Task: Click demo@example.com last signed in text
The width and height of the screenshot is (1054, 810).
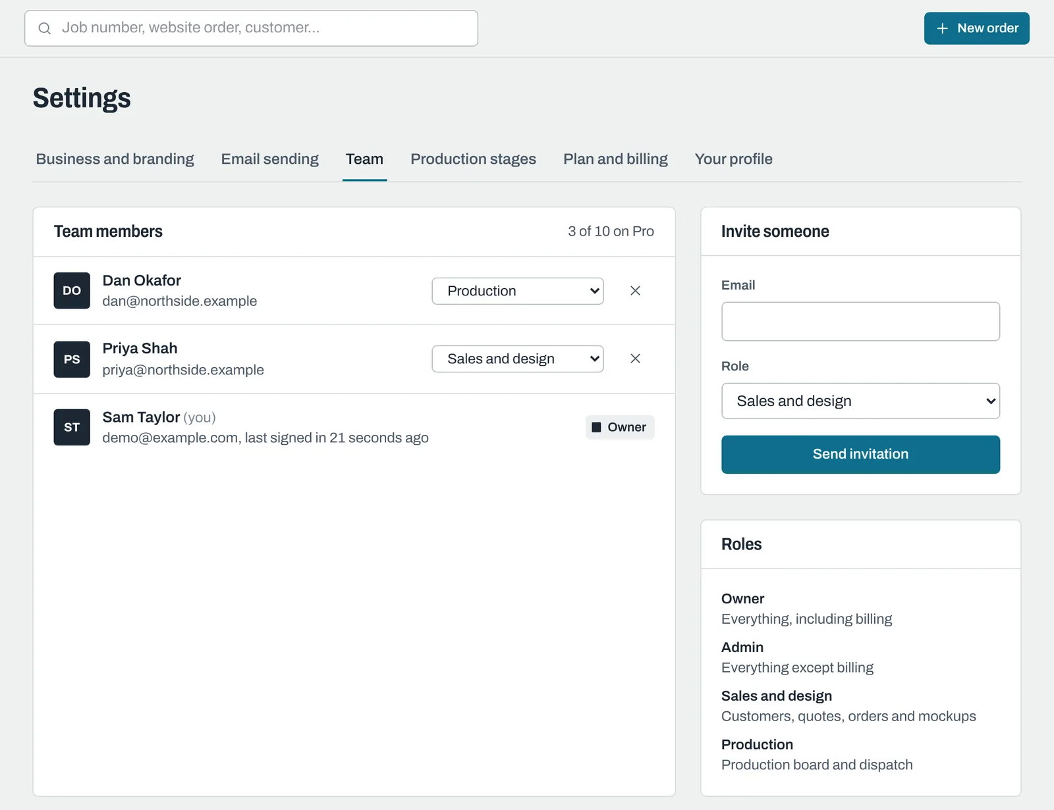Action: click(265, 438)
